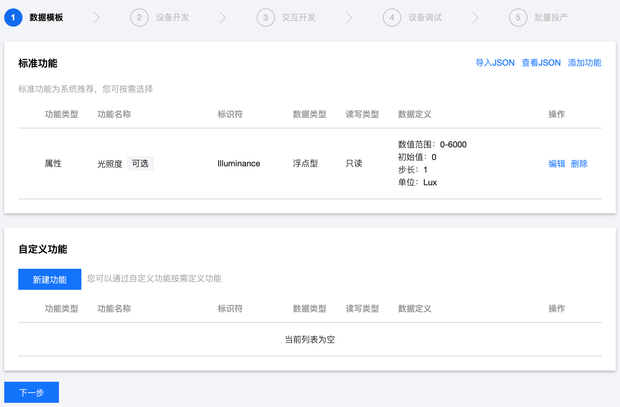Open the 查看JSON link
Viewport: 620px width, 407px height.
541,63
